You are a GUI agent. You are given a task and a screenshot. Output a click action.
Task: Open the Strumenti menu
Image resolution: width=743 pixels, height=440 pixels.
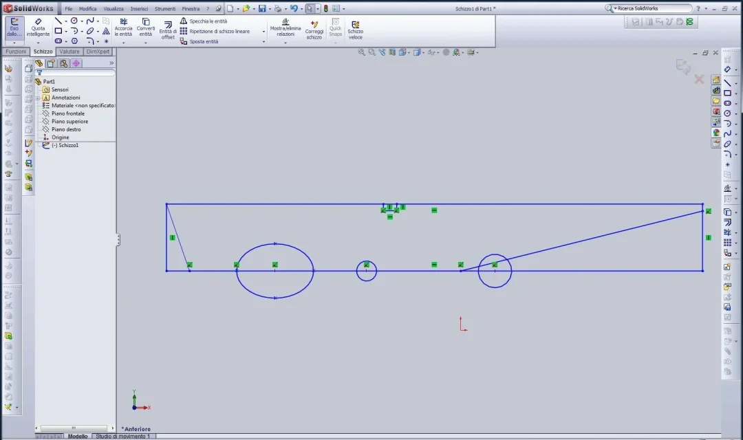tap(165, 9)
